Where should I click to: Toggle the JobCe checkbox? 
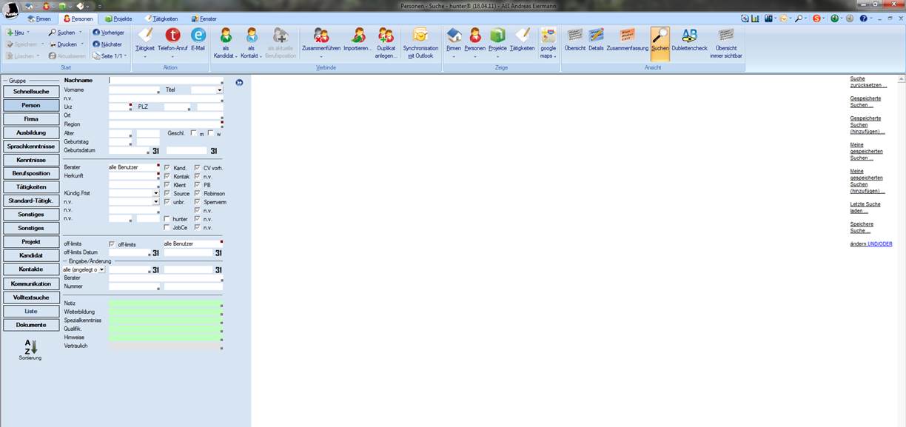[167, 228]
